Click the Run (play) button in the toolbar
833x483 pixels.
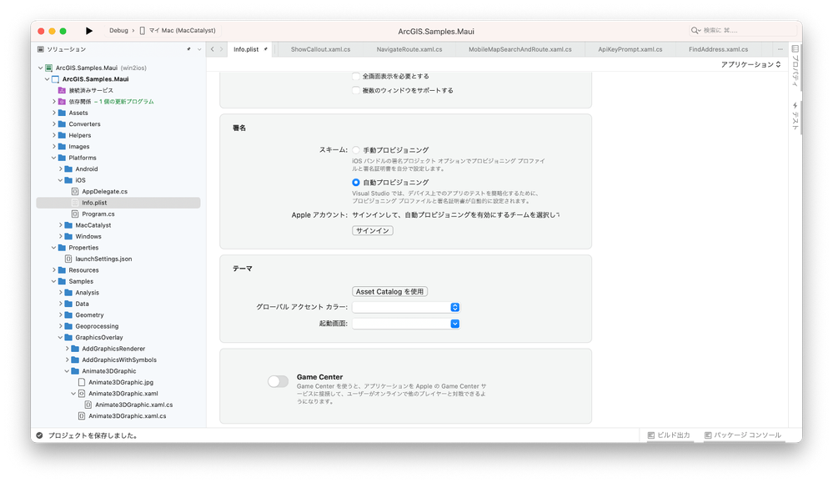click(89, 30)
